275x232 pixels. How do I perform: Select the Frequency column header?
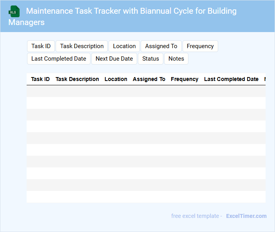point(185,79)
